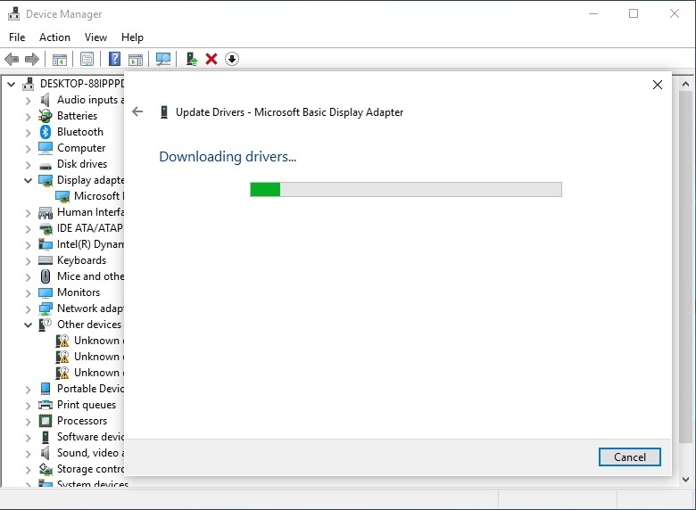This screenshot has height=510, width=696.
Task: Collapse the DESKTOP-88IPPPD root node
Action: [x=11, y=84]
